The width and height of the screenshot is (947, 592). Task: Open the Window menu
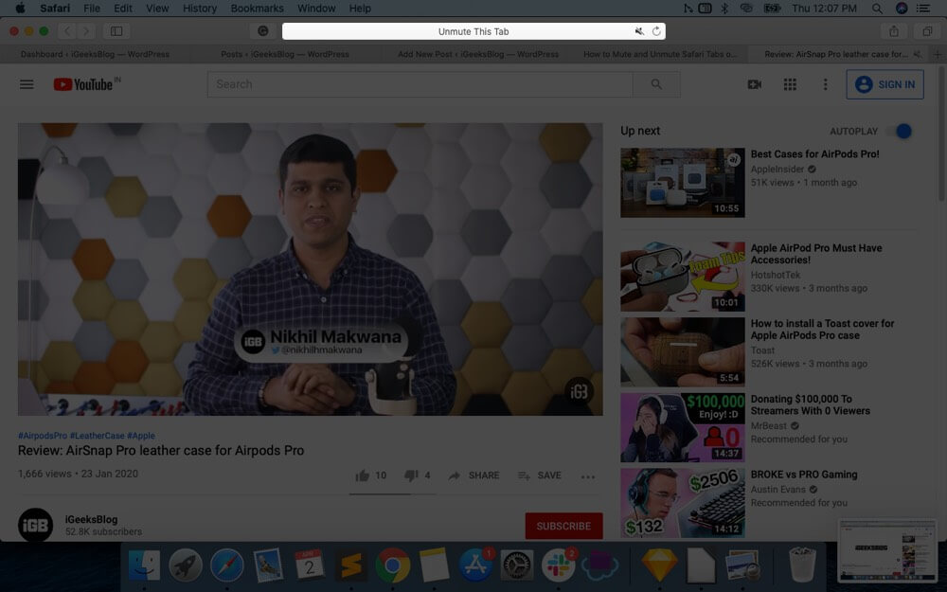pyautogui.click(x=316, y=9)
